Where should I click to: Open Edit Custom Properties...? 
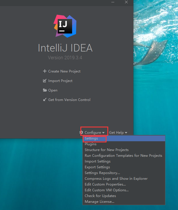point(124,184)
